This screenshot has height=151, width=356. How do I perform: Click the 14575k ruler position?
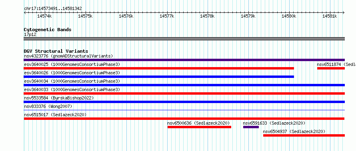(x=85, y=16)
